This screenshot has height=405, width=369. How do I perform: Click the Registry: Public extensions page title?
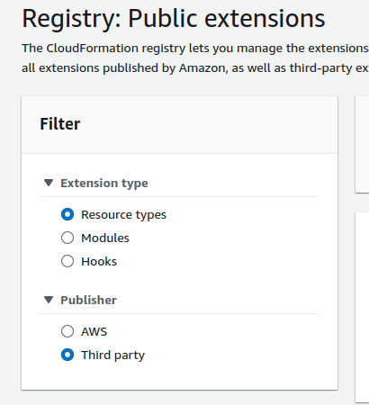click(174, 19)
